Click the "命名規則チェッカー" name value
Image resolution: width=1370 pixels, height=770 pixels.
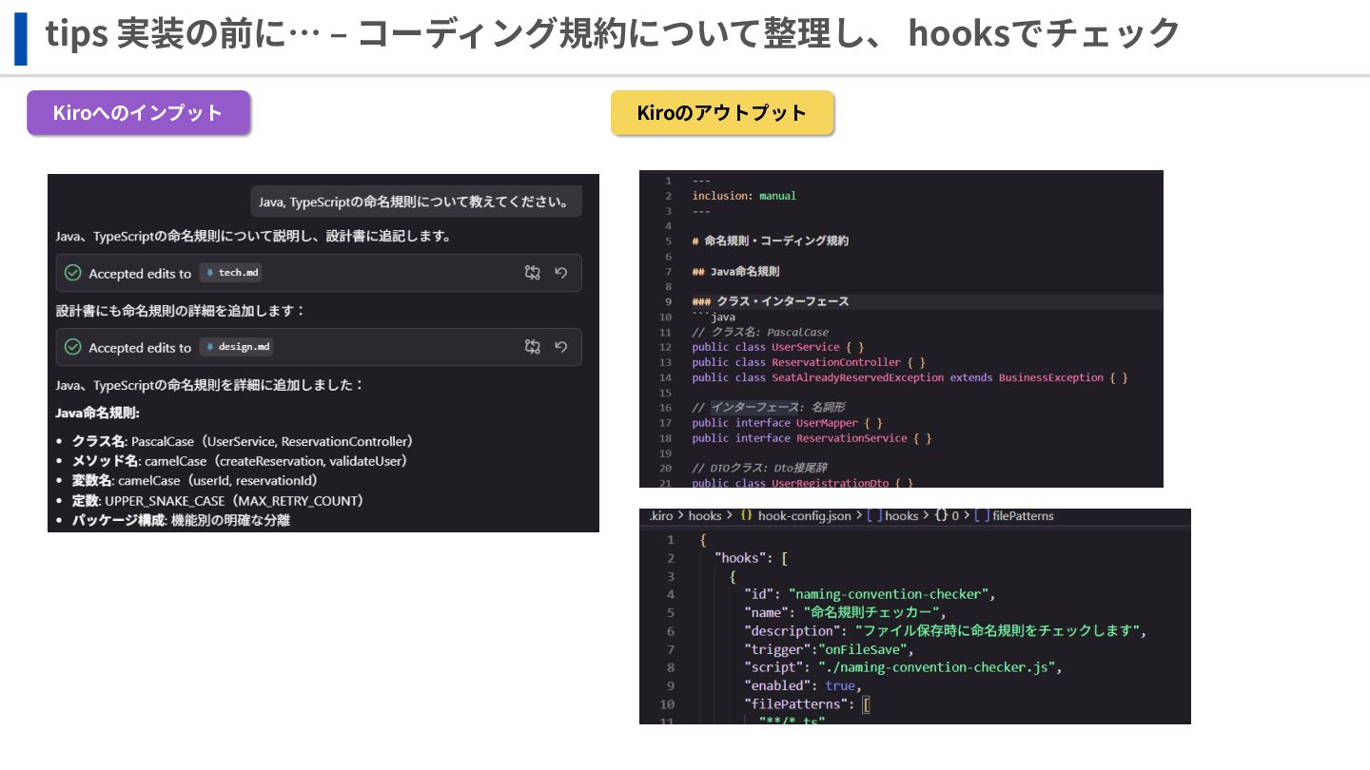pyautogui.click(x=871, y=612)
